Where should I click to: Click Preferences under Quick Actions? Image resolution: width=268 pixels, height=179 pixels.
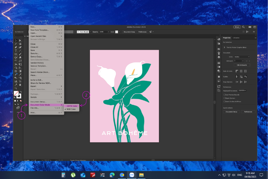pos(248,112)
